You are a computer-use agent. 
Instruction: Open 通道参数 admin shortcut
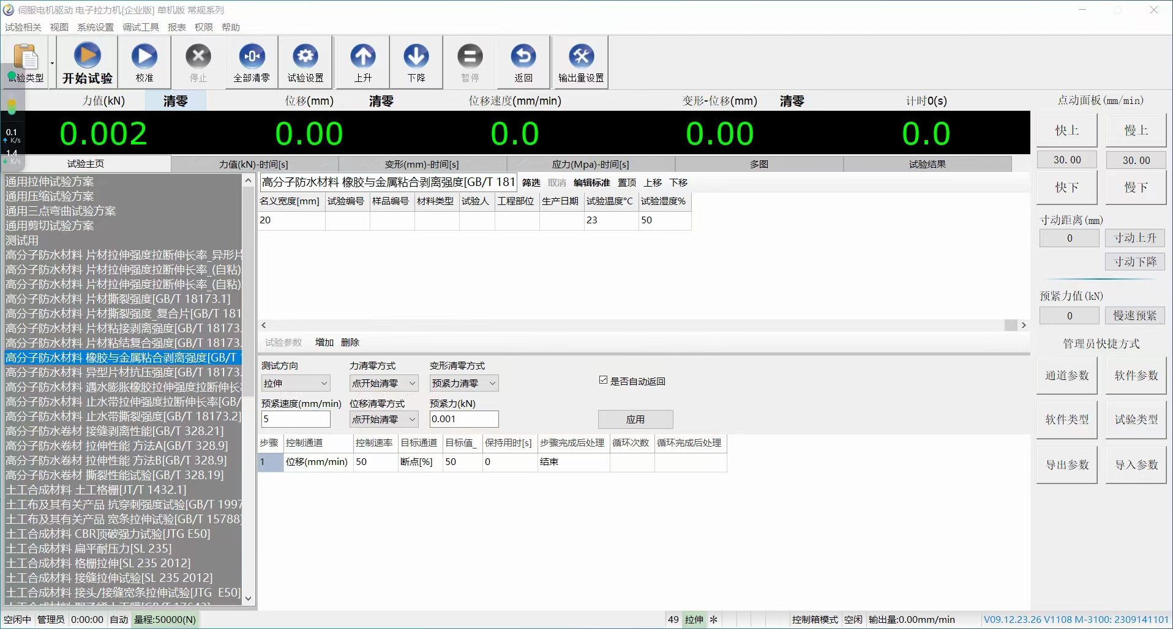click(1067, 376)
